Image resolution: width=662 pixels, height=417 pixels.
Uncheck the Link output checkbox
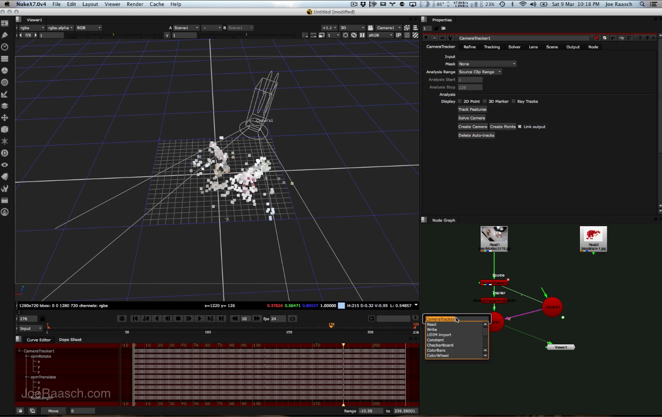pyautogui.click(x=520, y=126)
